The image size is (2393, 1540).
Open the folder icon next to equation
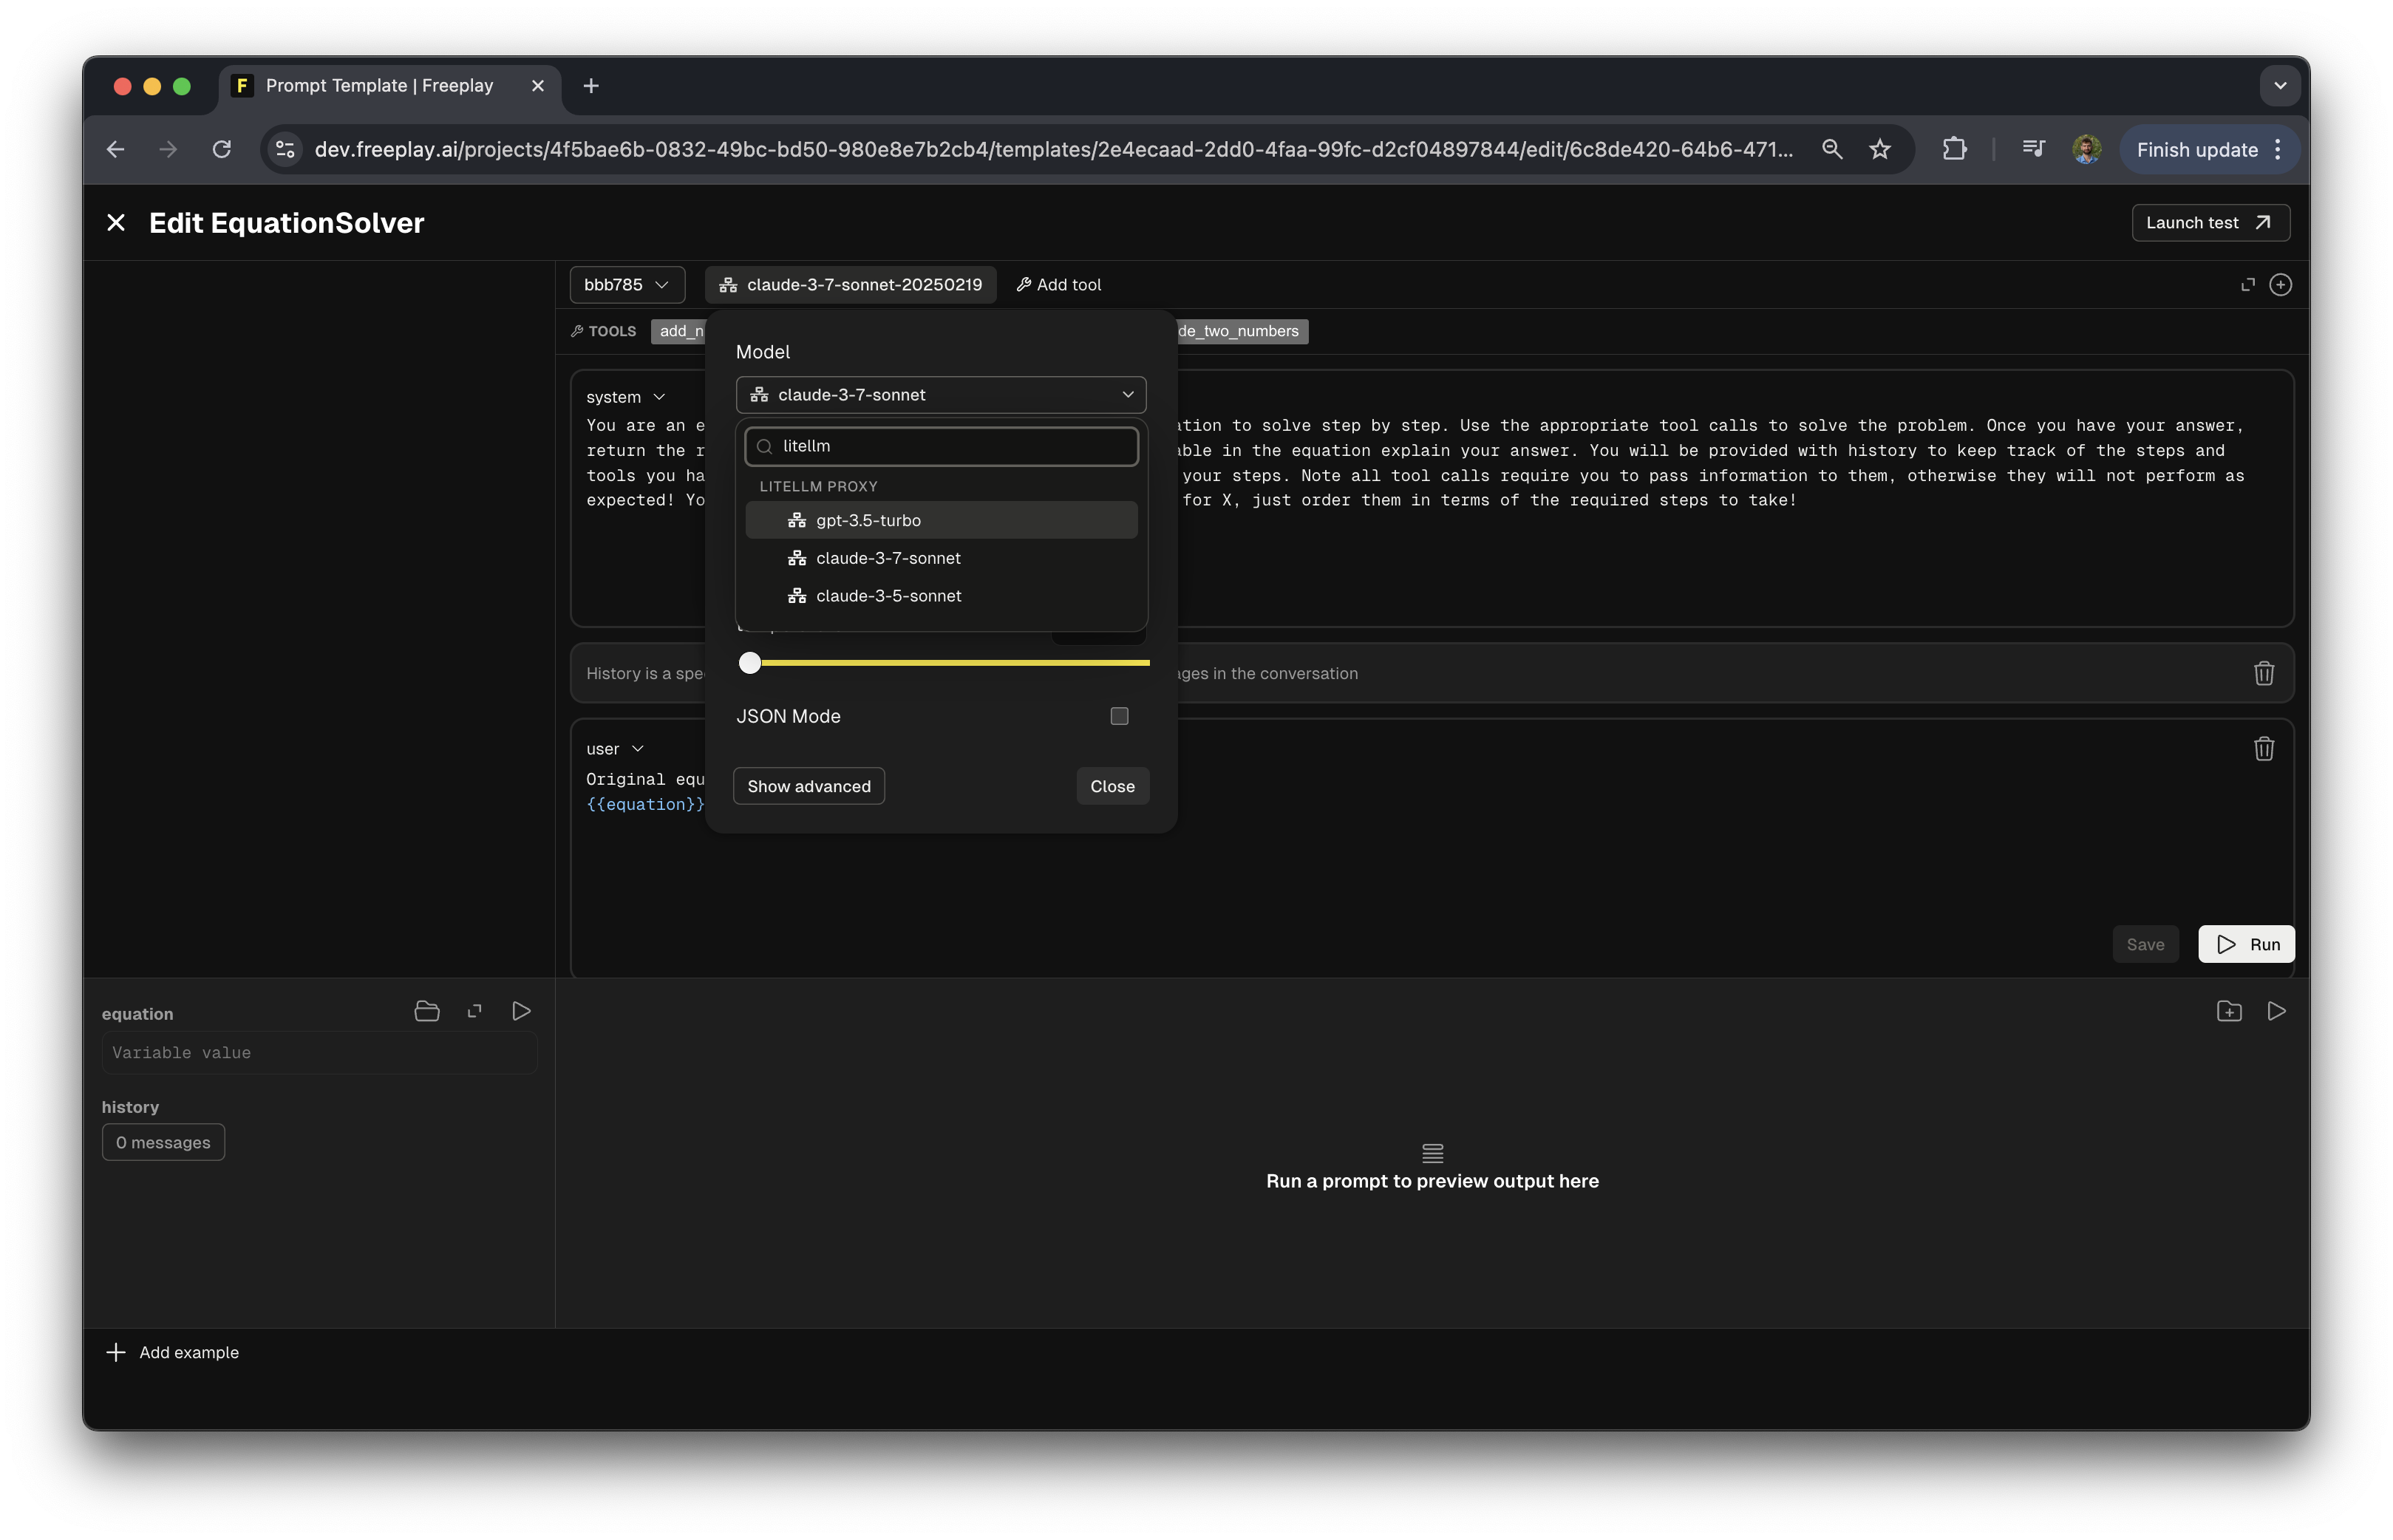pyautogui.click(x=427, y=1011)
